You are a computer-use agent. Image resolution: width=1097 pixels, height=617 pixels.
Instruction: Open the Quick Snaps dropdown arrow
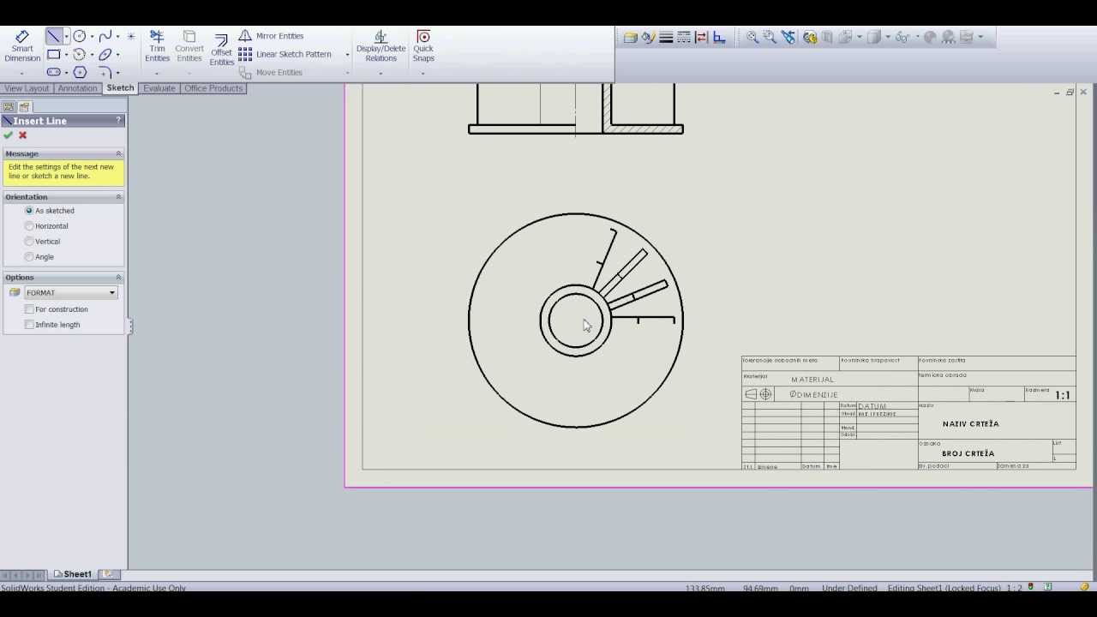[x=423, y=74]
